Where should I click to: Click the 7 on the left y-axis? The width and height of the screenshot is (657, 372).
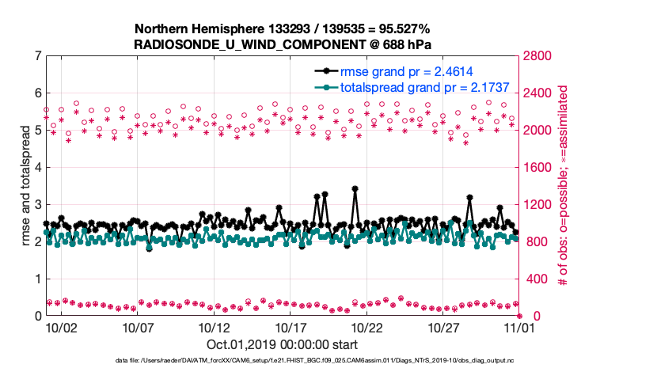point(37,56)
